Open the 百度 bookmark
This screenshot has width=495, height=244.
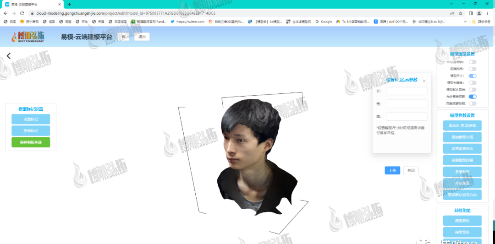pos(10,22)
